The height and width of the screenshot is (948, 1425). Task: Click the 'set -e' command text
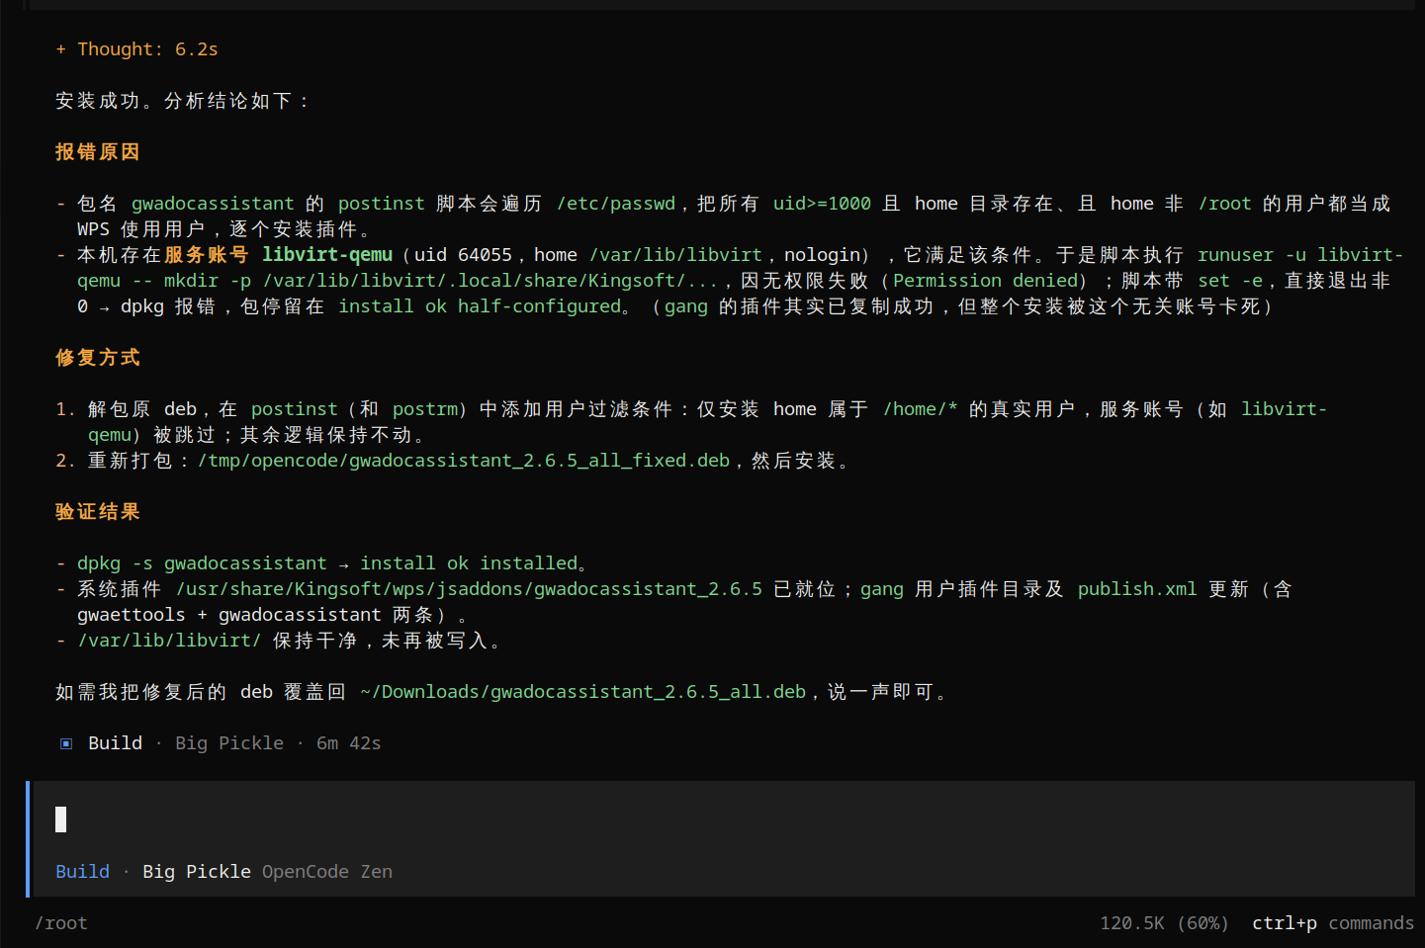[x=1230, y=280]
